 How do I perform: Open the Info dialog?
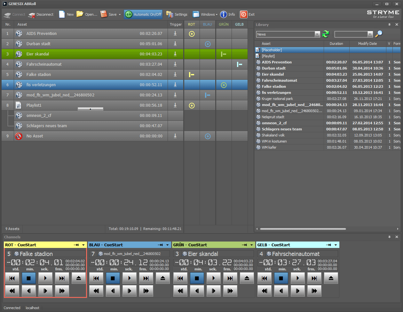(227, 14)
